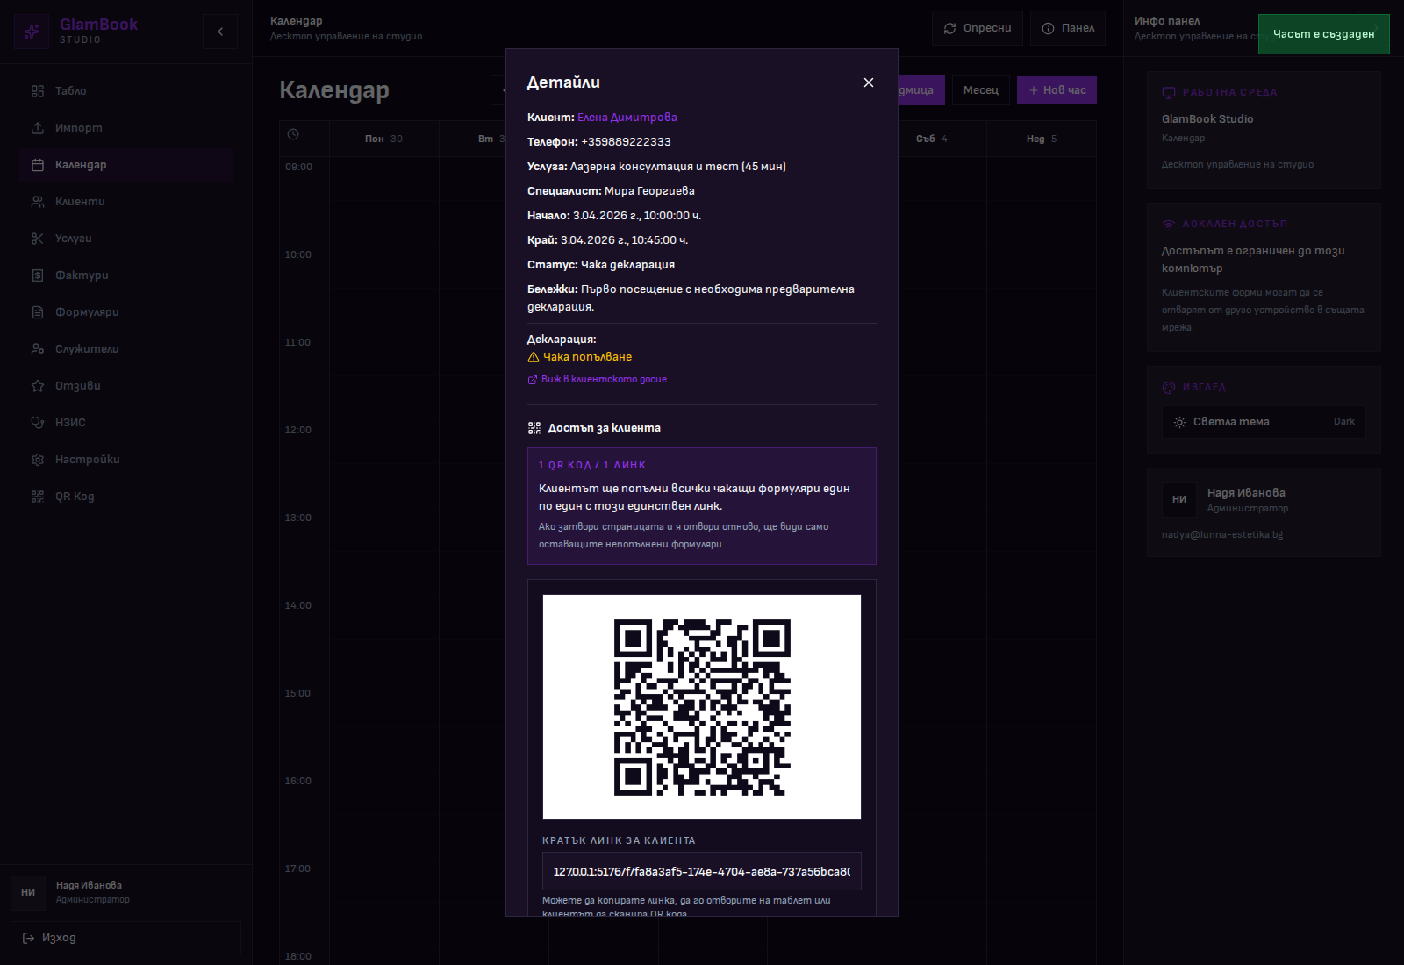Image resolution: width=1404 pixels, height=965 pixels.
Task: Toggle the Панел info button
Action: 1067,28
